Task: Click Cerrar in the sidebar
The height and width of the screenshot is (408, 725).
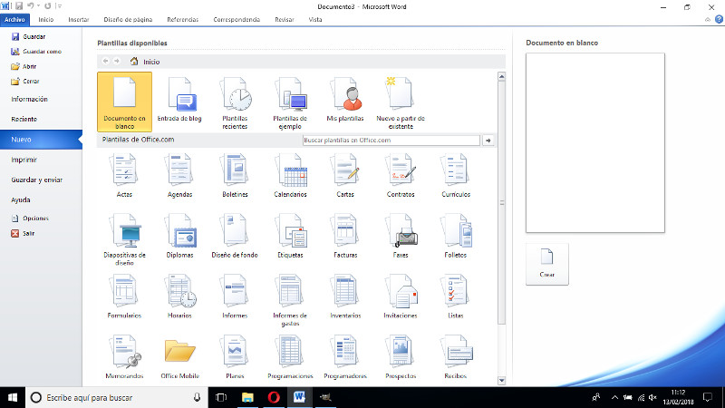Action: [25, 81]
